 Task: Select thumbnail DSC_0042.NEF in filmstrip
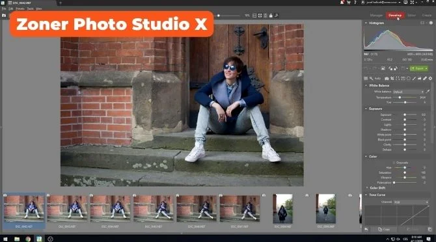click(24, 211)
